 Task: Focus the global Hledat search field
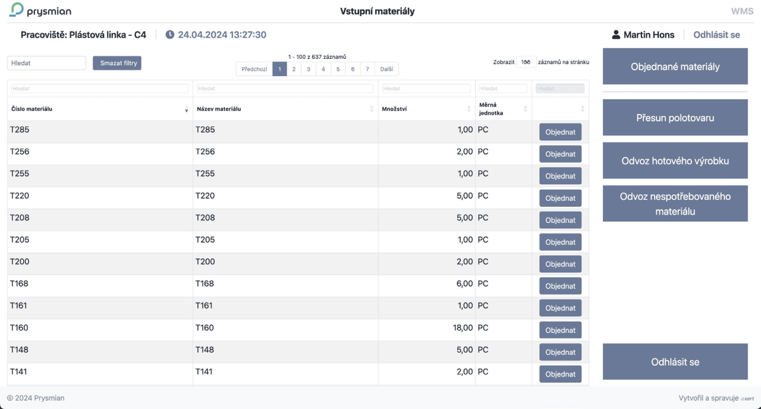pos(47,63)
